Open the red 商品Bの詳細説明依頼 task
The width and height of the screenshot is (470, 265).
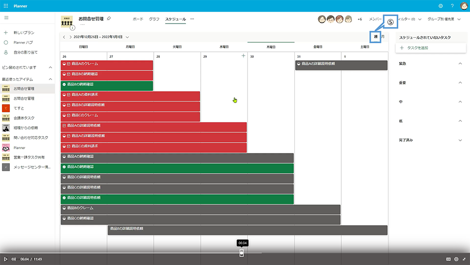click(130, 106)
